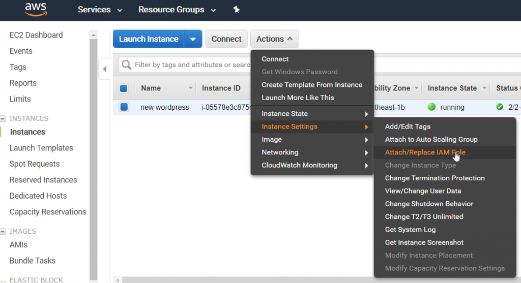Viewport: 521px width, 283px height.
Task: Expand the Networking submenu
Action: click(x=312, y=152)
